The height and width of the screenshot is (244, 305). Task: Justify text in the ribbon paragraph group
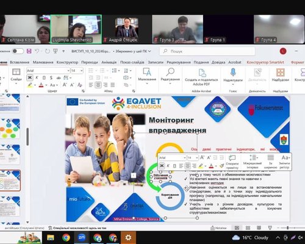[x=112, y=85]
